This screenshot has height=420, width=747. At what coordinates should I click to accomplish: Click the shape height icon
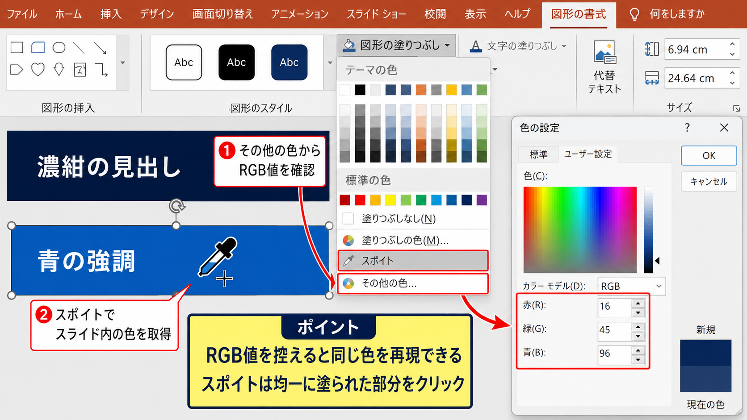652,49
